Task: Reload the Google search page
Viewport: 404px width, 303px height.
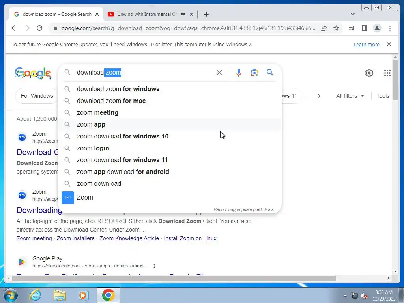Action: pyautogui.click(x=39, y=28)
